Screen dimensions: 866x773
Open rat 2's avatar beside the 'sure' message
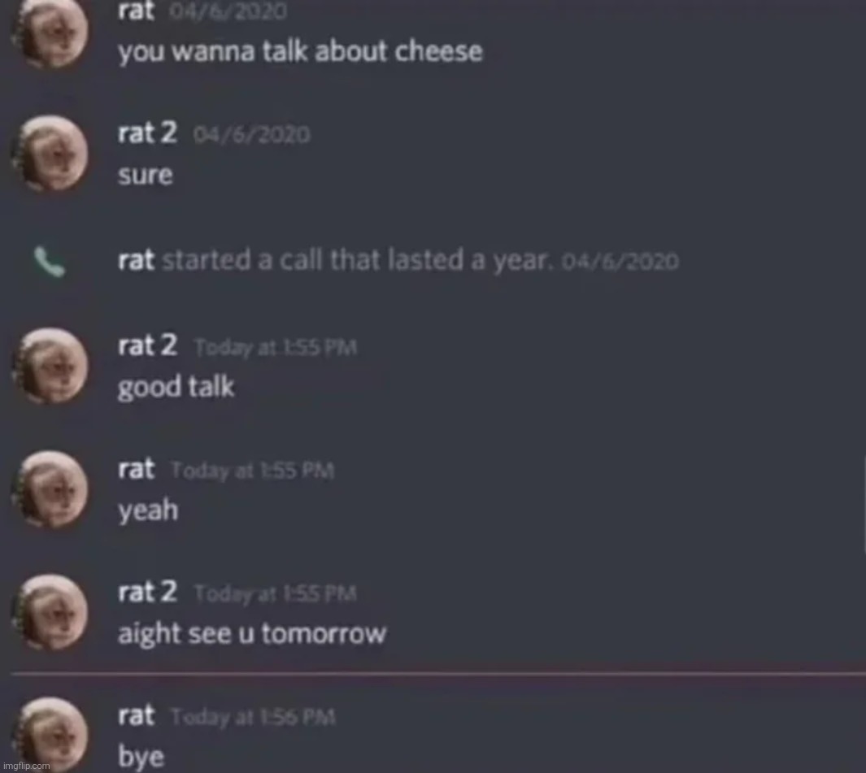(50, 153)
